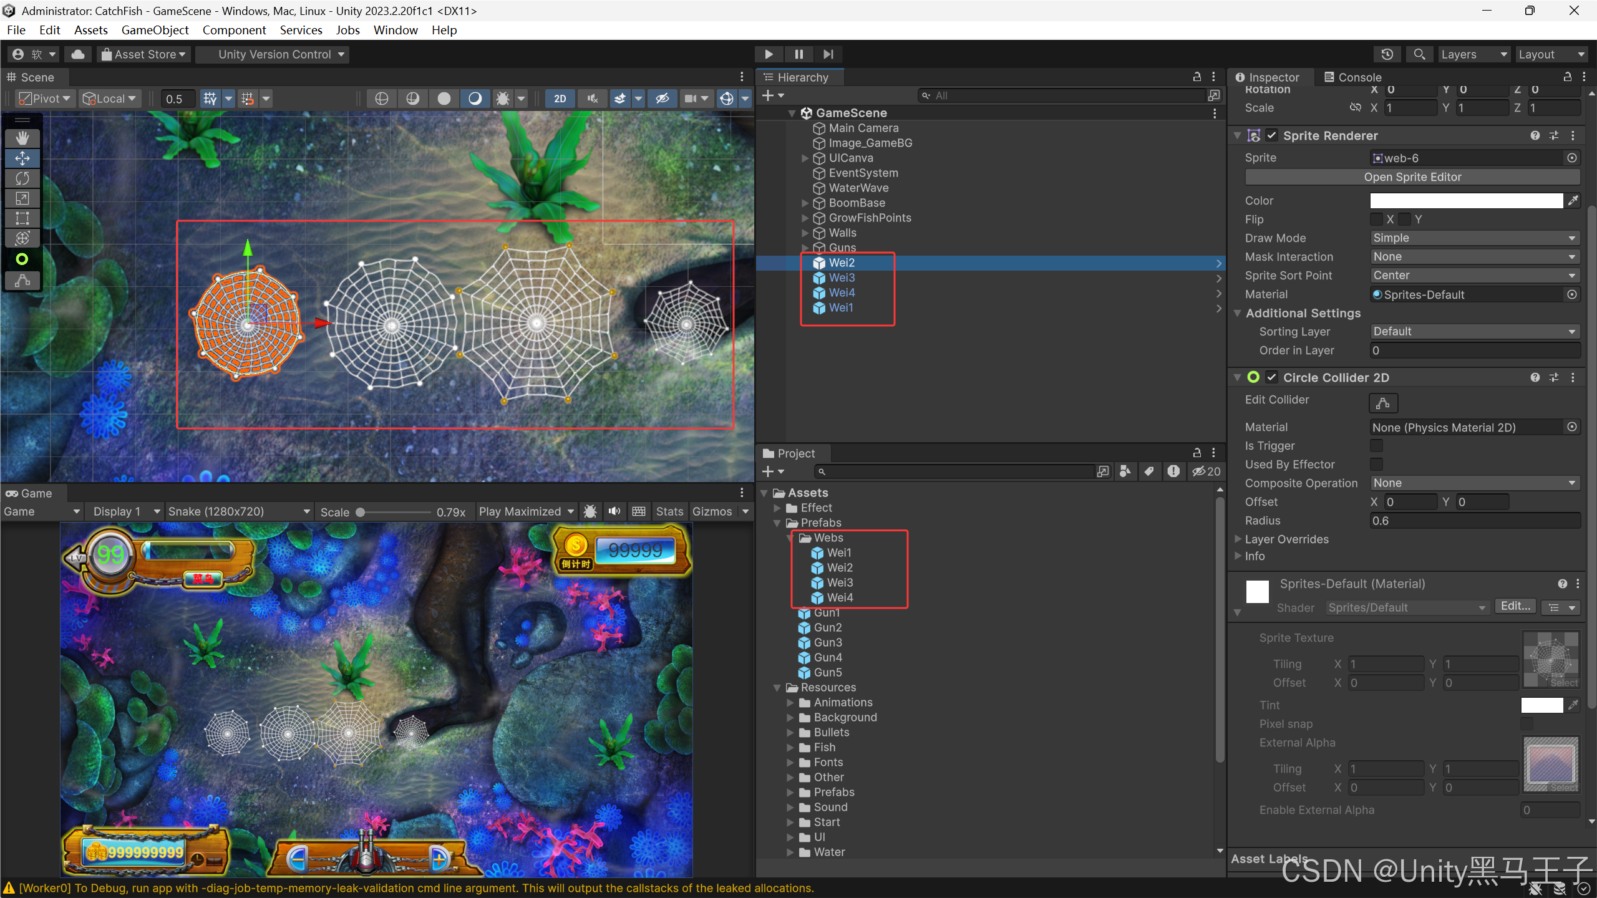Click the Open Sprite Editor button

point(1412,177)
